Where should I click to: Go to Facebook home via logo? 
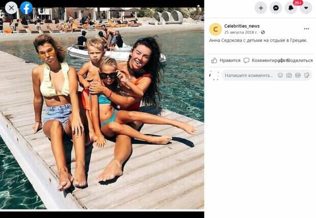point(27,8)
